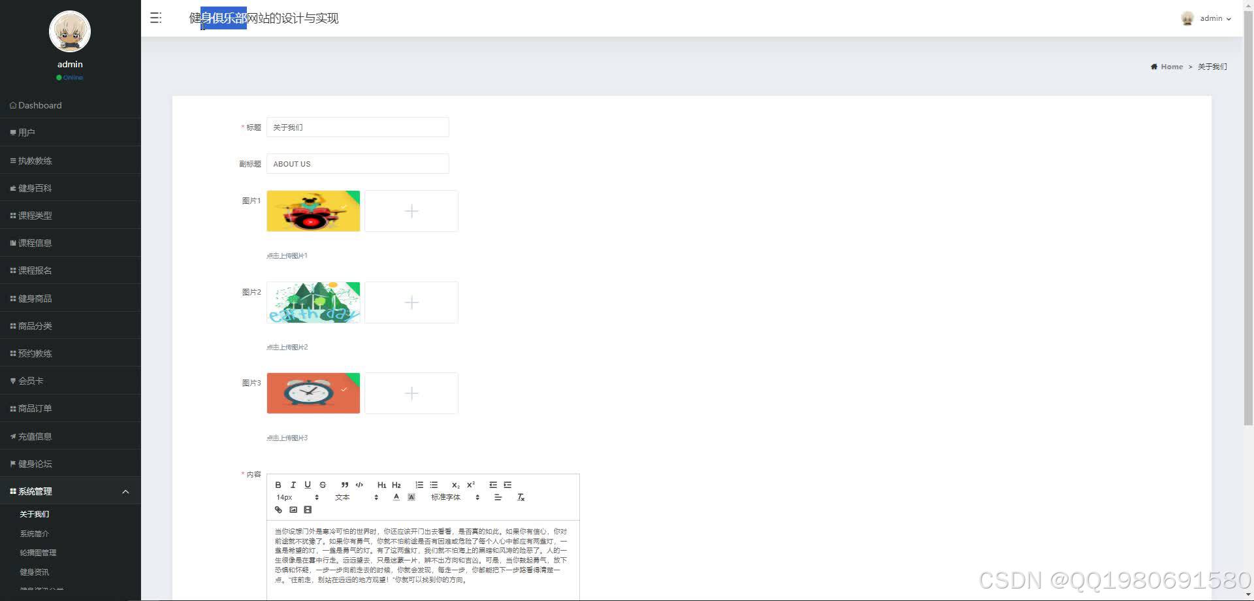Switch to 轮播图管理 in the sidebar

click(x=38, y=552)
